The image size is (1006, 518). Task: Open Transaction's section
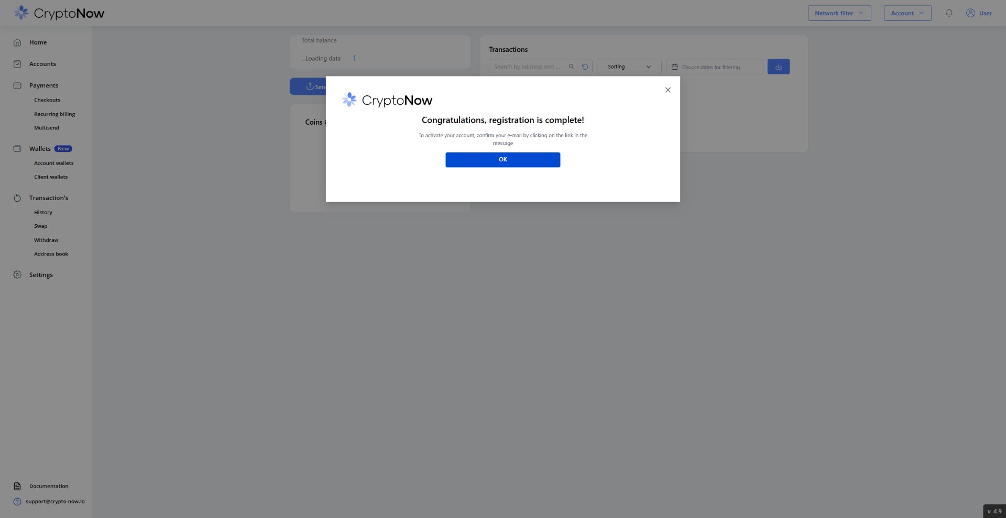[49, 198]
